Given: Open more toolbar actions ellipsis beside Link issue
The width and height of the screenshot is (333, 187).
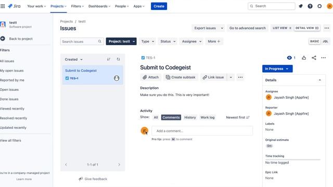Looking at the screenshot, I should click(240, 77).
